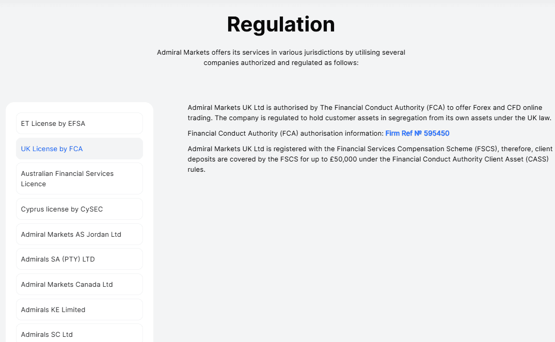555x342 pixels.
Task: Open FCA authorisation reference link
Action: pos(417,134)
